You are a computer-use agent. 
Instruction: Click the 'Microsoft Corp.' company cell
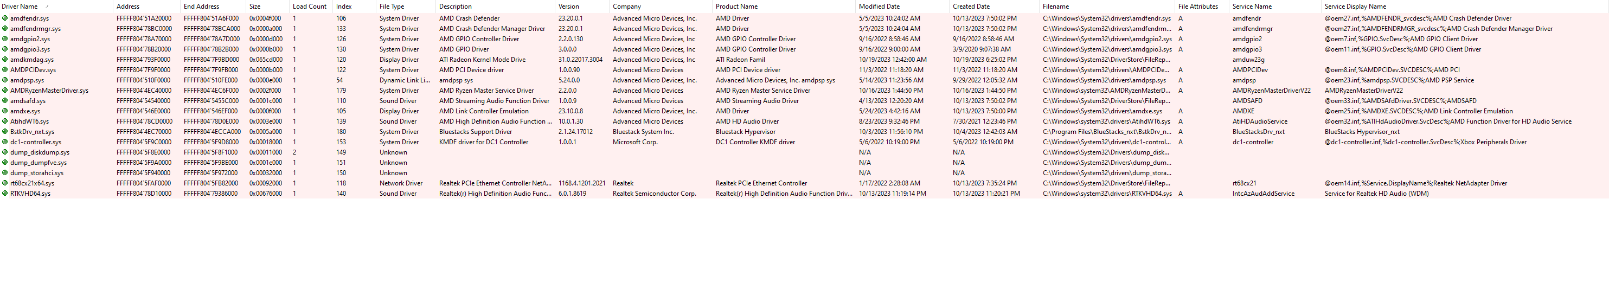tap(635, 142)
